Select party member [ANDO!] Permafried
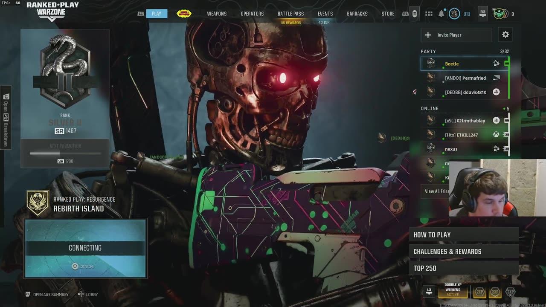This screenshot has height=307, width=546. pyautogui.click(x=465, y=78)
